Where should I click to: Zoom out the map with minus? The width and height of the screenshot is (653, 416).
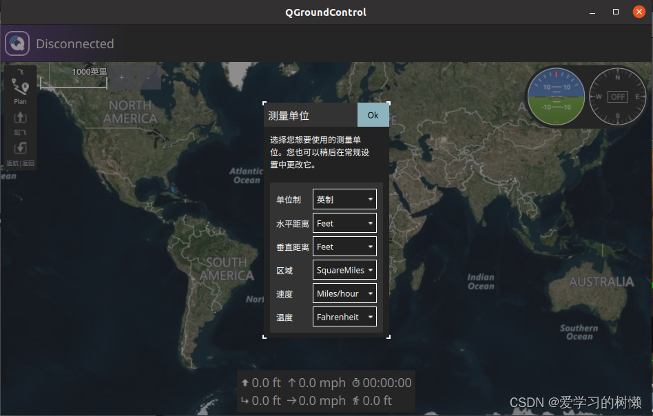[x=147, y=78]
